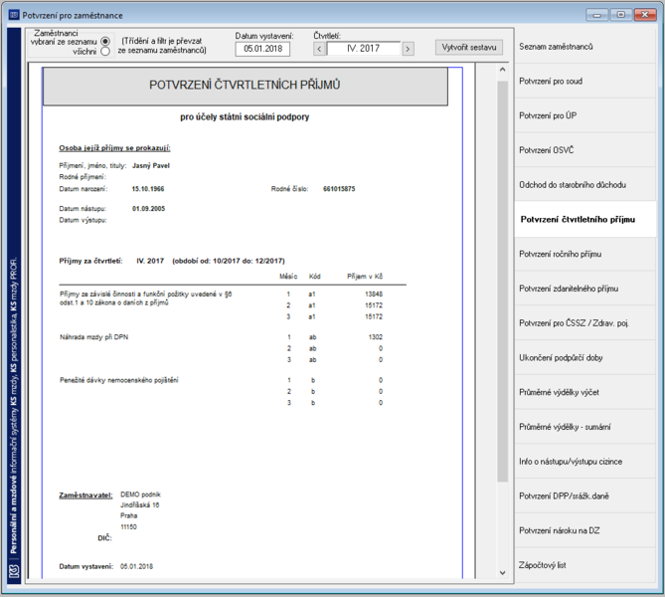Click Datum nástupu value 01.09.2005
This screenshot has height=597, width=665.
pyautogui.click(x=148, y=209)
